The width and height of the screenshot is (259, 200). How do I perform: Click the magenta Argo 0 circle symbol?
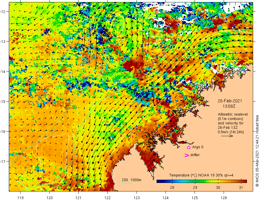(x=189, y=147)
